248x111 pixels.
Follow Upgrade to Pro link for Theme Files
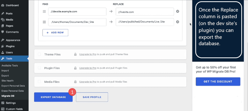point(88,54)
